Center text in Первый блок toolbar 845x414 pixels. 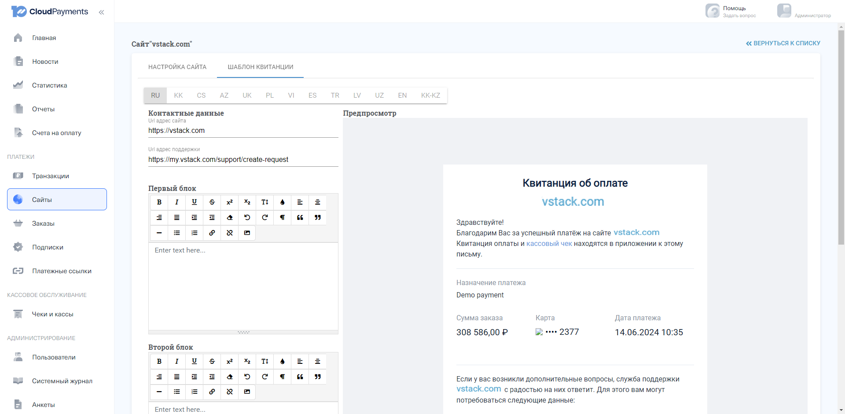tap(318, 202)
